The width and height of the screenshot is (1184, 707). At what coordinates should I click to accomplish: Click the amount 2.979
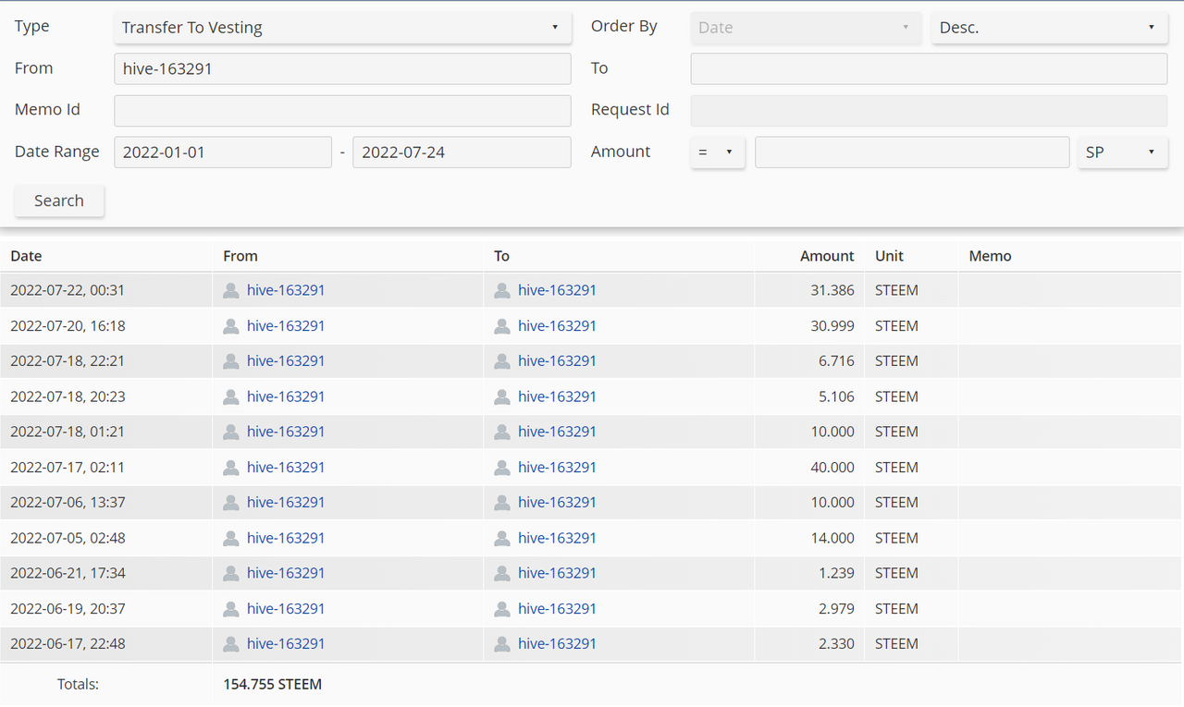click(836, 609)
